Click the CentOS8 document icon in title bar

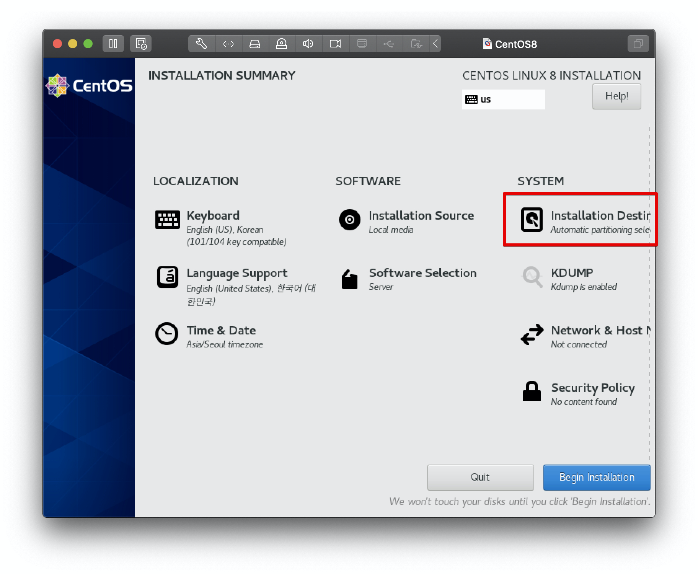[487, 44]
